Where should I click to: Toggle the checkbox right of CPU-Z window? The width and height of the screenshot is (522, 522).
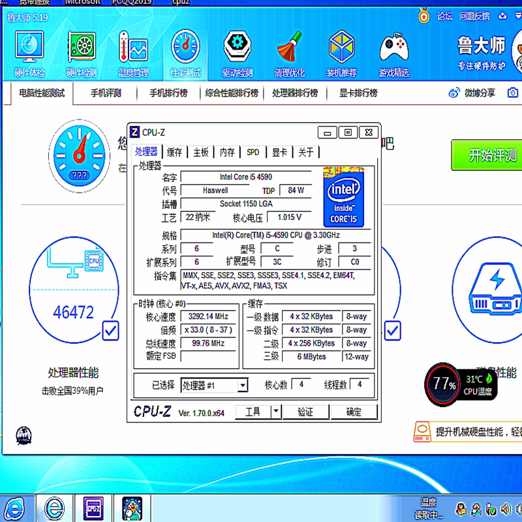tap(393, 331)
